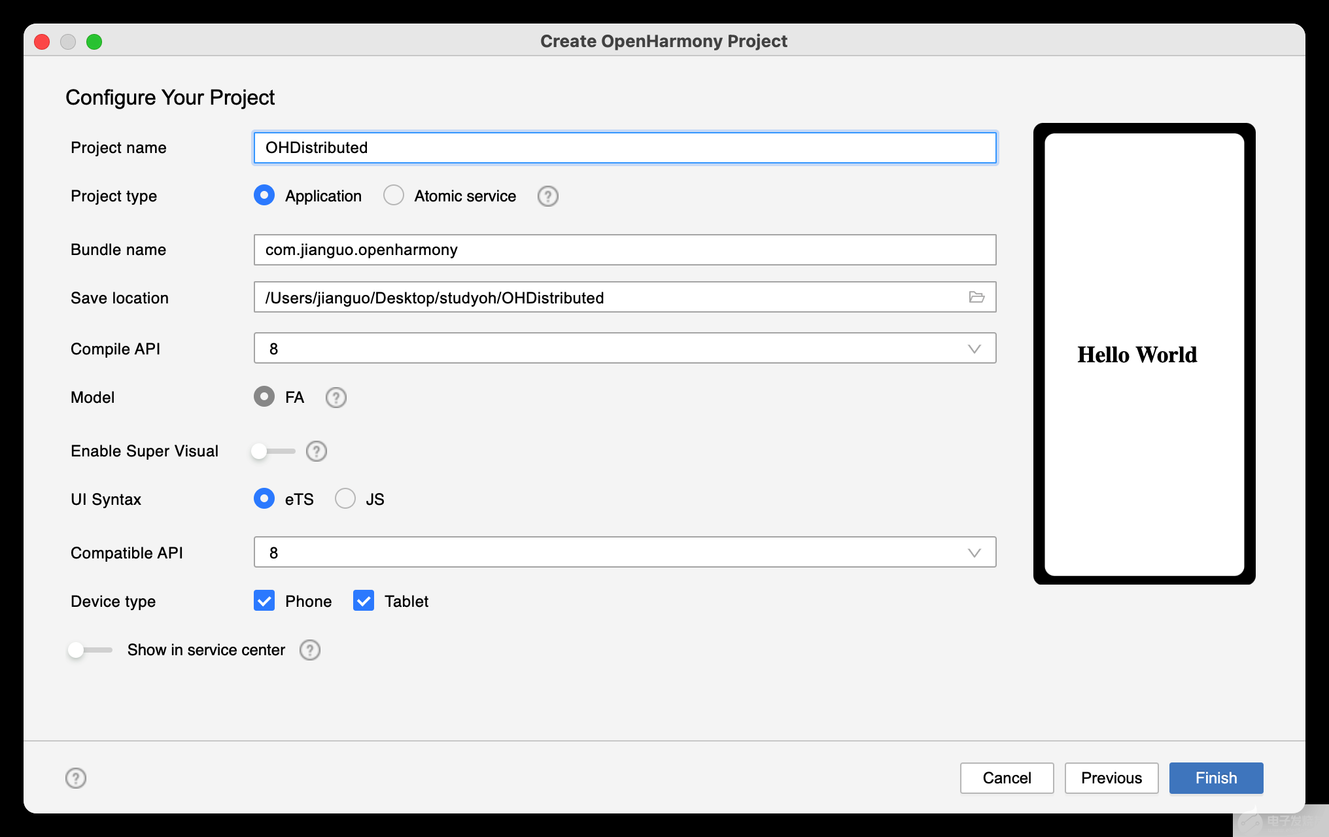Click help icon for service center option
The image size is (1329, 837).
coord(309,650)
